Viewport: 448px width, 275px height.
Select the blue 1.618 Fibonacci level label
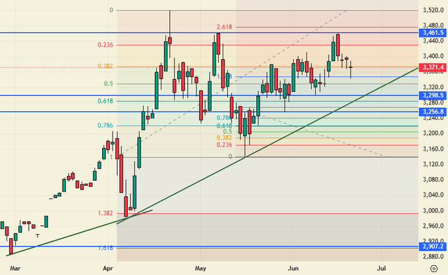pos(105,248)
